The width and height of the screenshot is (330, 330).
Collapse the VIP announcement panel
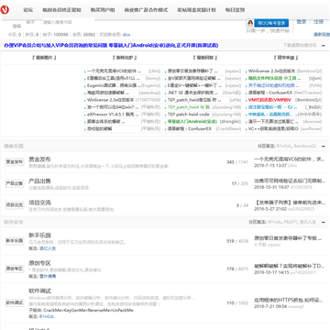(324, 46)
